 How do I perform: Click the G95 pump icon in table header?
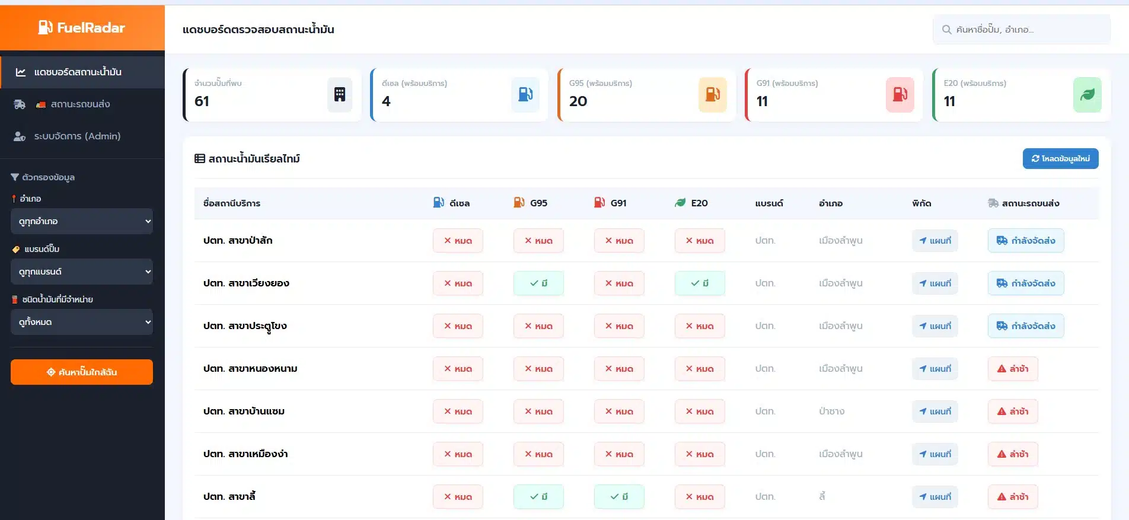coord(519,203)
